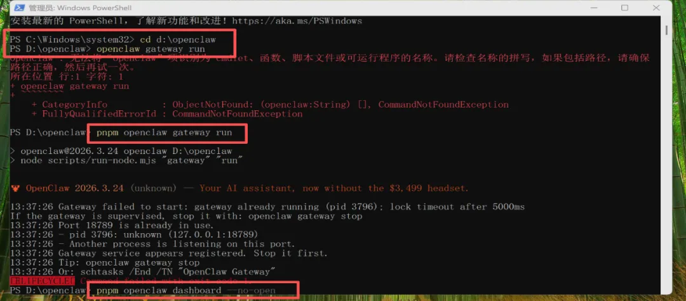Click the 'pnpm openclaw gateway run' command
This screenshot has height=301, width=686.
[x=164, y=132]
